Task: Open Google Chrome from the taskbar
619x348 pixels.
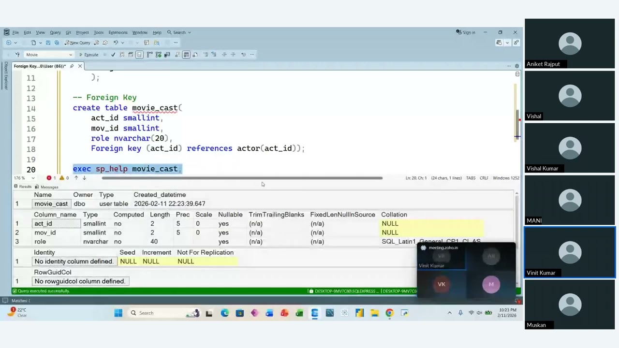Action: [389, 313]
